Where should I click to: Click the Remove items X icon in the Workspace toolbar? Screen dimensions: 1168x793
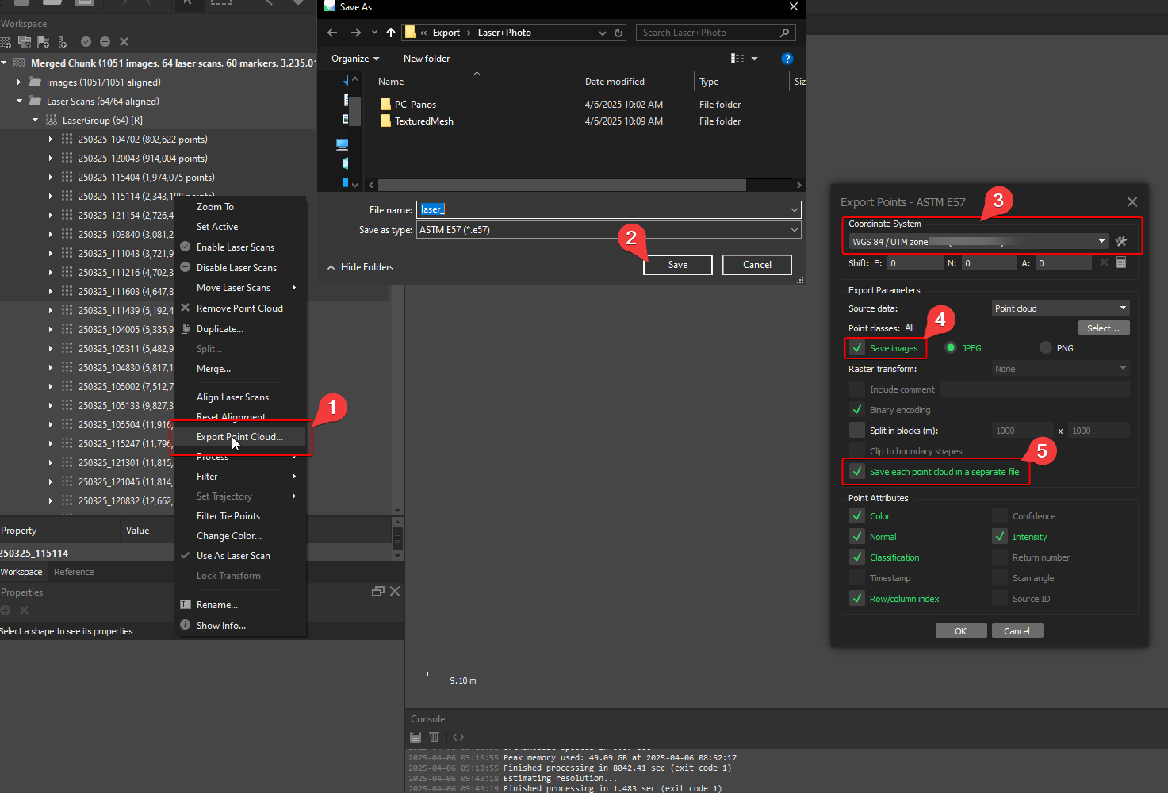pyautogui.click(x=124, y=42)
